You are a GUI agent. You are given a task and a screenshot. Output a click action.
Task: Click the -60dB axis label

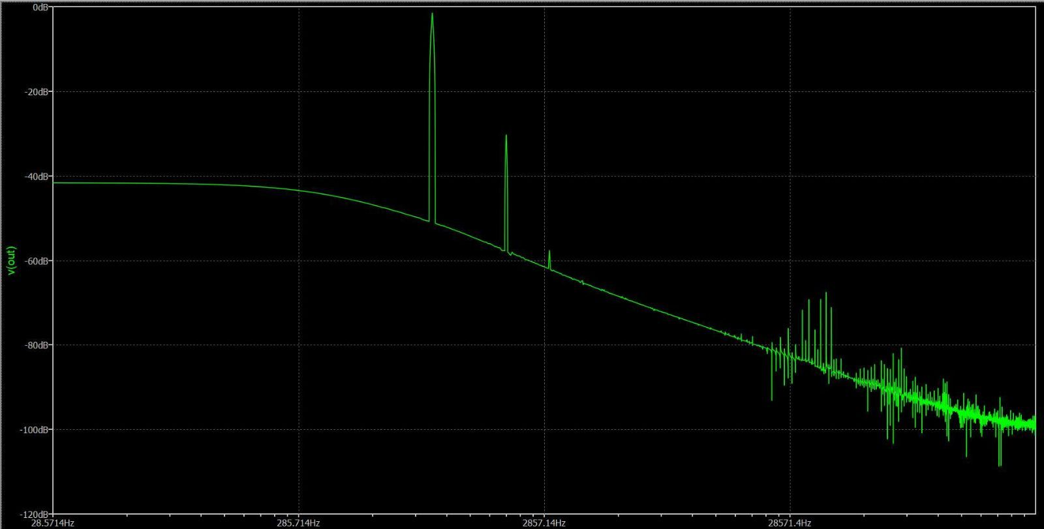pyautogui.click(x=36, y=261)
